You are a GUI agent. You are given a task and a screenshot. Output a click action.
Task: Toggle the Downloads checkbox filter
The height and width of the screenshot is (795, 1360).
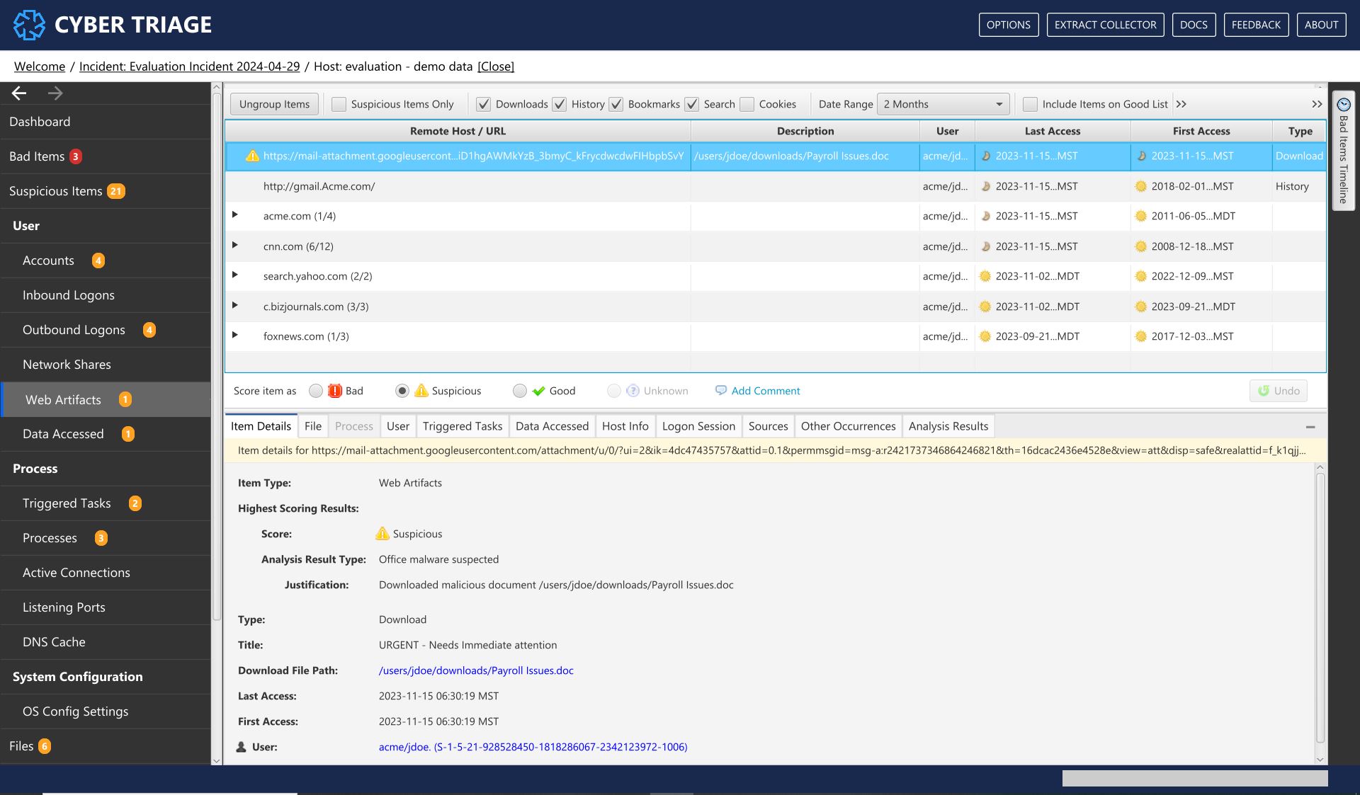coord(482,104)
